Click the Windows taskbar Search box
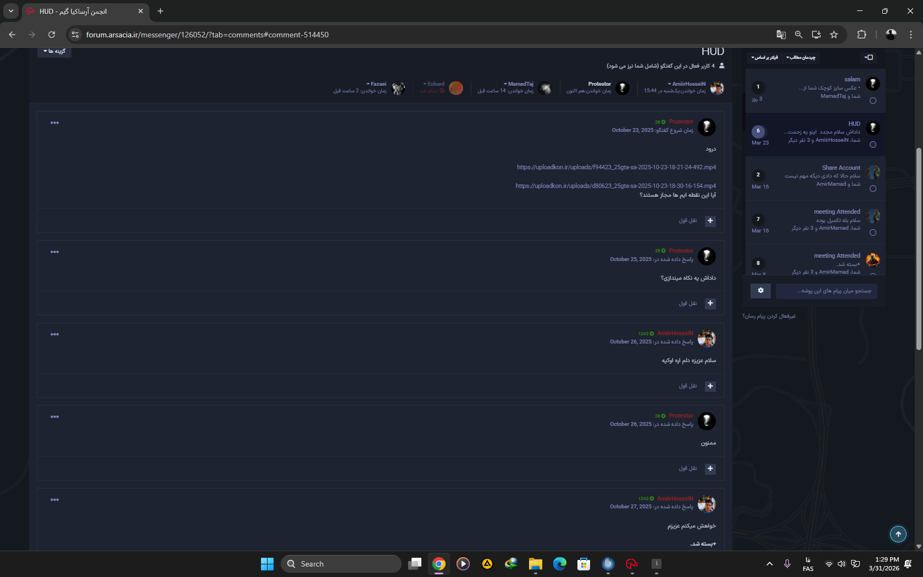Screen dimensions: 923x577 341,564
